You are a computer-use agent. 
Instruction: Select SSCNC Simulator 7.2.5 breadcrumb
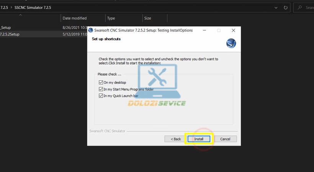[x=33, y=8]
